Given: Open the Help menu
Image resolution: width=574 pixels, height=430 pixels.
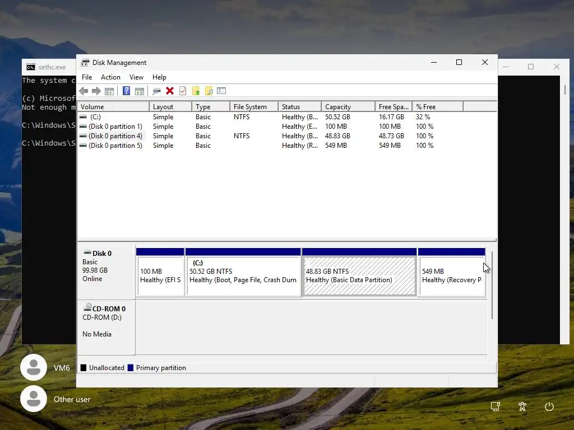Looking at the screenshot, I should (x=159, y=77).
